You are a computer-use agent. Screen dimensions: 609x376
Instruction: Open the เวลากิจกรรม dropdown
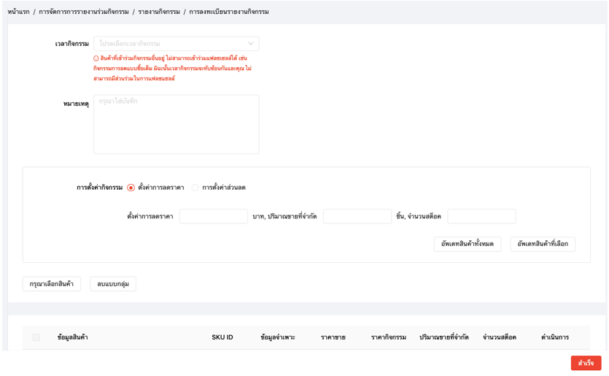click(x=176, y=44)
